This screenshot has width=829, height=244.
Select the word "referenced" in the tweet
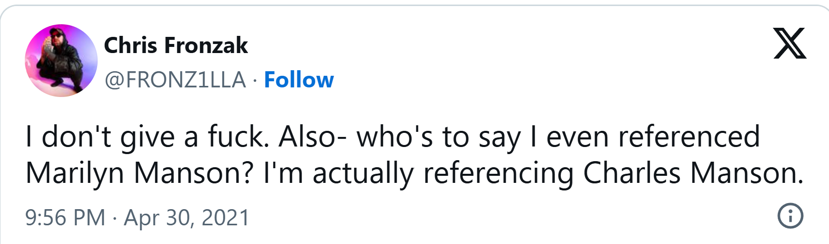(x=689, y=137)
